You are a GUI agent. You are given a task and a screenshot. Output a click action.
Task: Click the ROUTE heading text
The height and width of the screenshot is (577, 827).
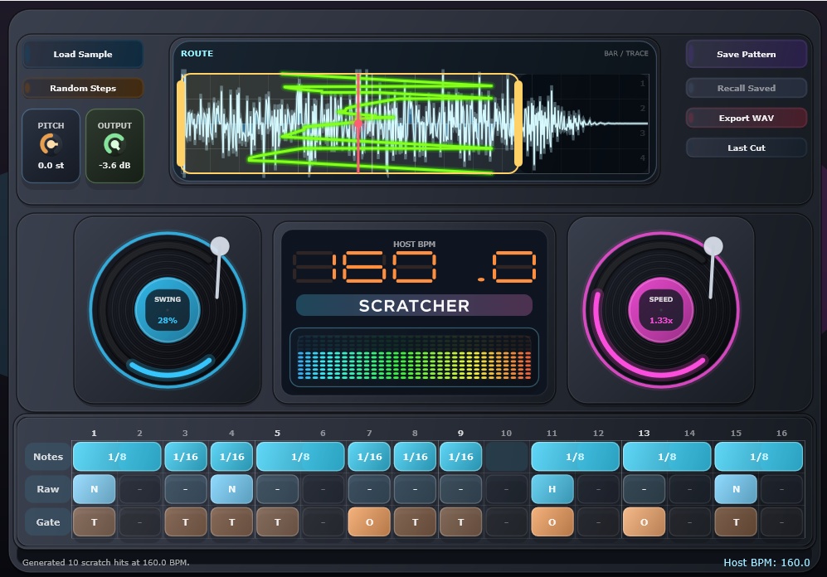[197, 53]
